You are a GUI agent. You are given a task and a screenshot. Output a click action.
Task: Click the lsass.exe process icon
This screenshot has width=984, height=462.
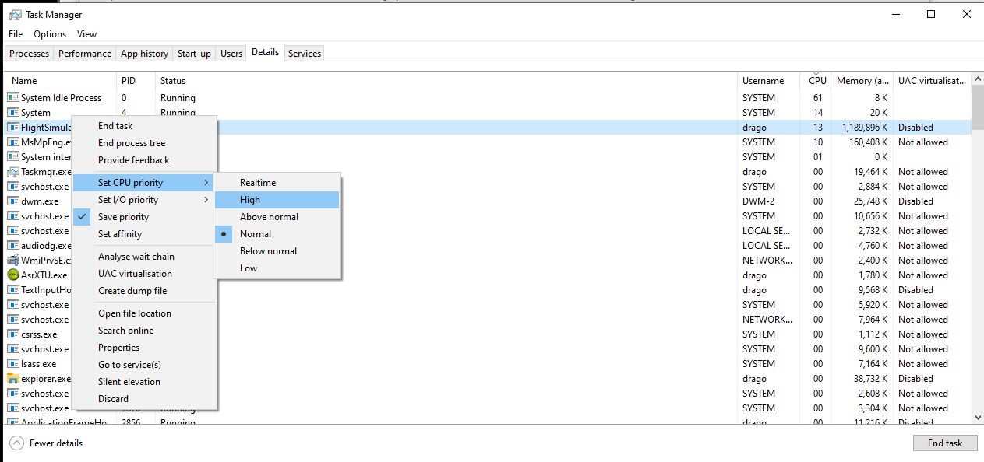pos(12,363)
